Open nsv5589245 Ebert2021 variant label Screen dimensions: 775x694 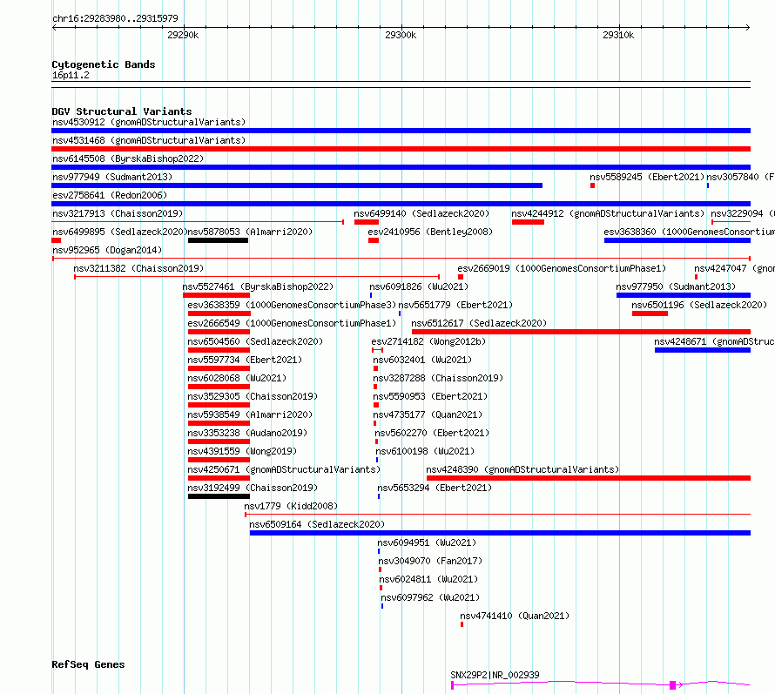click(x=647, y=177)
